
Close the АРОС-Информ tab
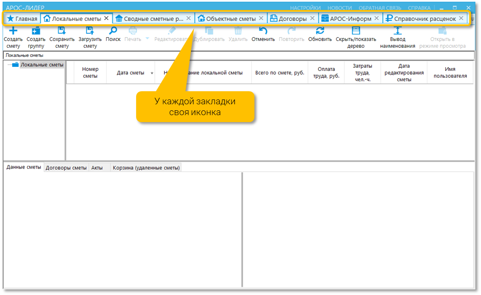tap(376, 18)
